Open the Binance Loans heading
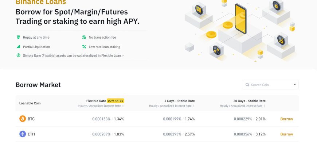This screenshot has width=317, height=146. (x=41, y=2)
